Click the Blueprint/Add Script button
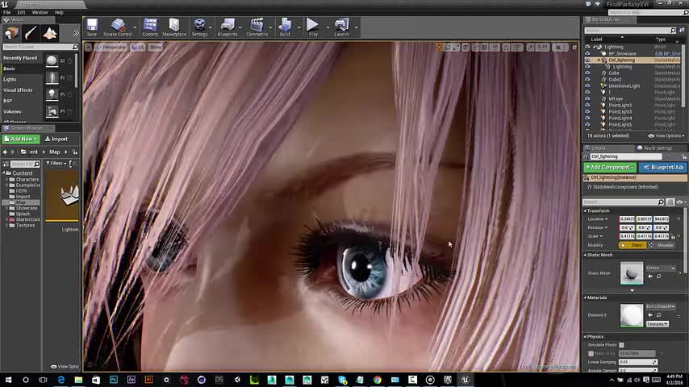Viewport: 689px width, 387px height. [x=663, y=168]
